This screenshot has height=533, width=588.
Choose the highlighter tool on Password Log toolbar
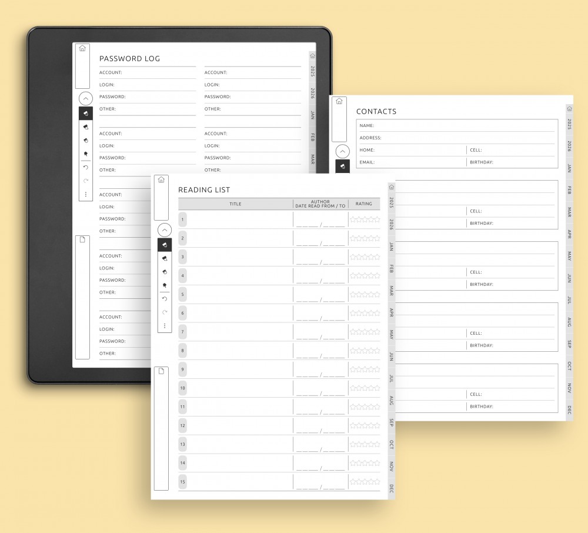86,127
